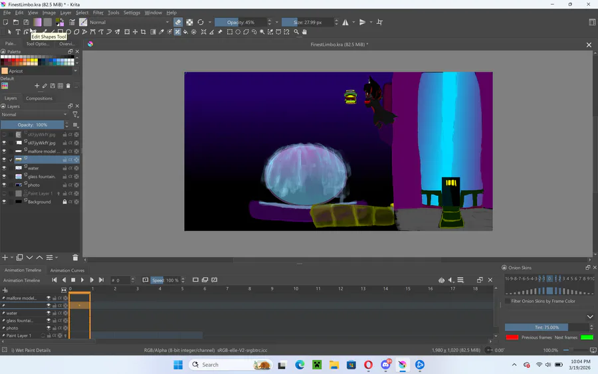The image size is (598, 374).
Task: Select the Fill bucket tool
Action: 185,32
